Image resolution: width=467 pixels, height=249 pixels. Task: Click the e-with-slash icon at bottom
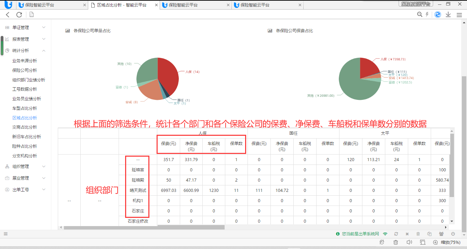pos(382,242)
